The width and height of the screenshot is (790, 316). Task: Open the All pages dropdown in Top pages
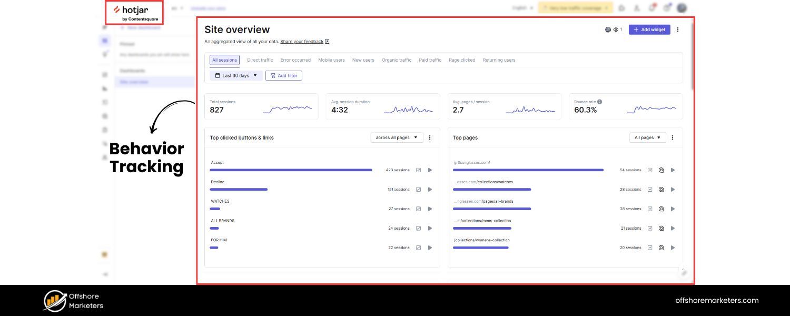[647, 137]
